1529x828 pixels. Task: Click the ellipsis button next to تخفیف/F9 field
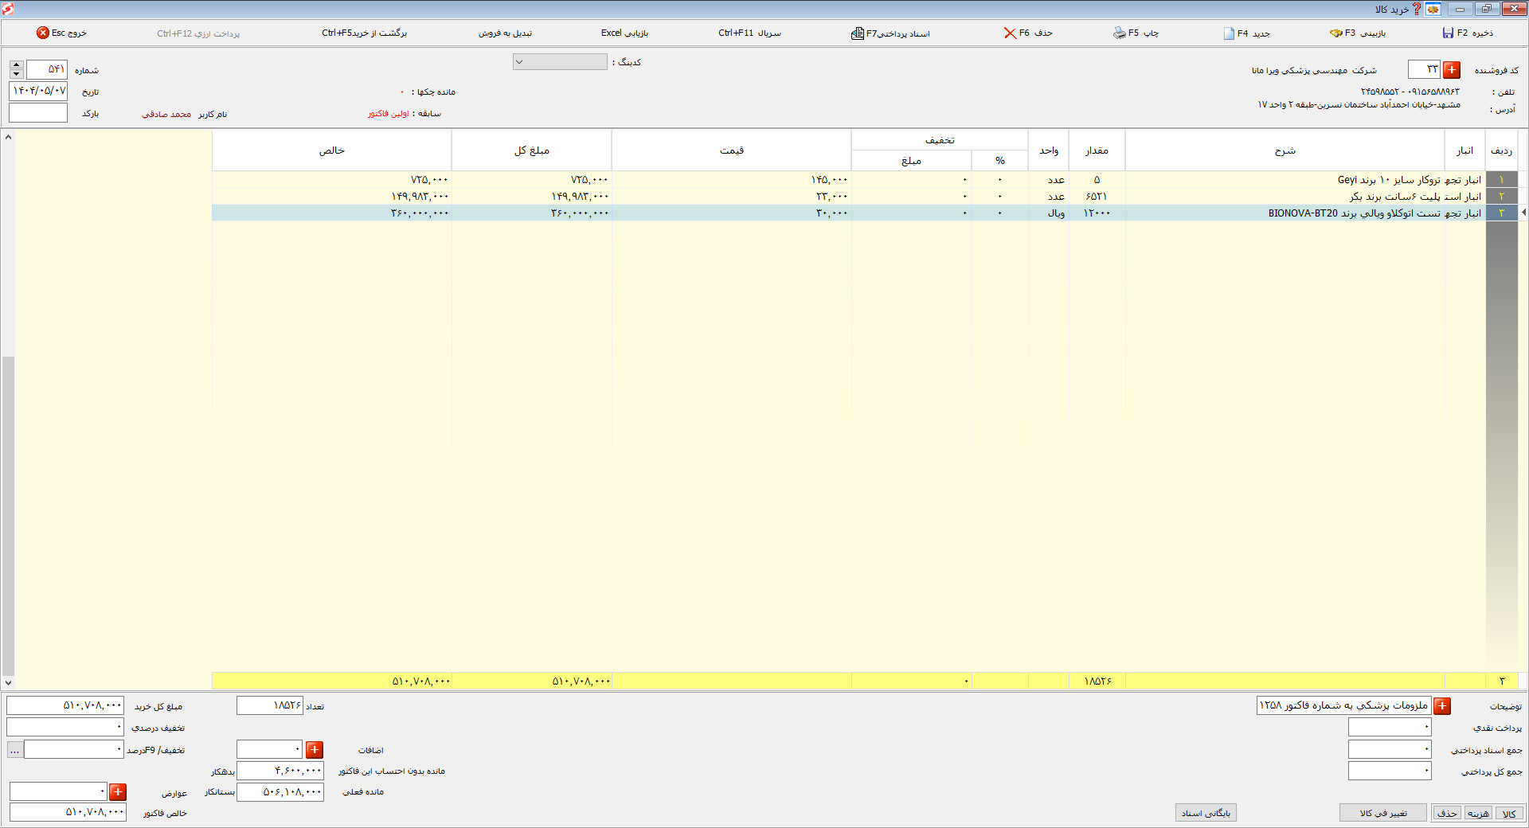(15, 750)
